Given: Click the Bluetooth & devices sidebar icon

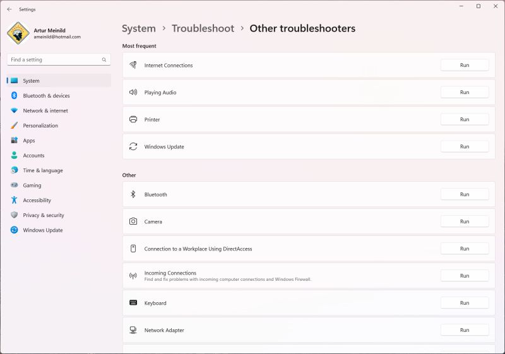Looking at the screenshot, I should [x=14, y=95].
